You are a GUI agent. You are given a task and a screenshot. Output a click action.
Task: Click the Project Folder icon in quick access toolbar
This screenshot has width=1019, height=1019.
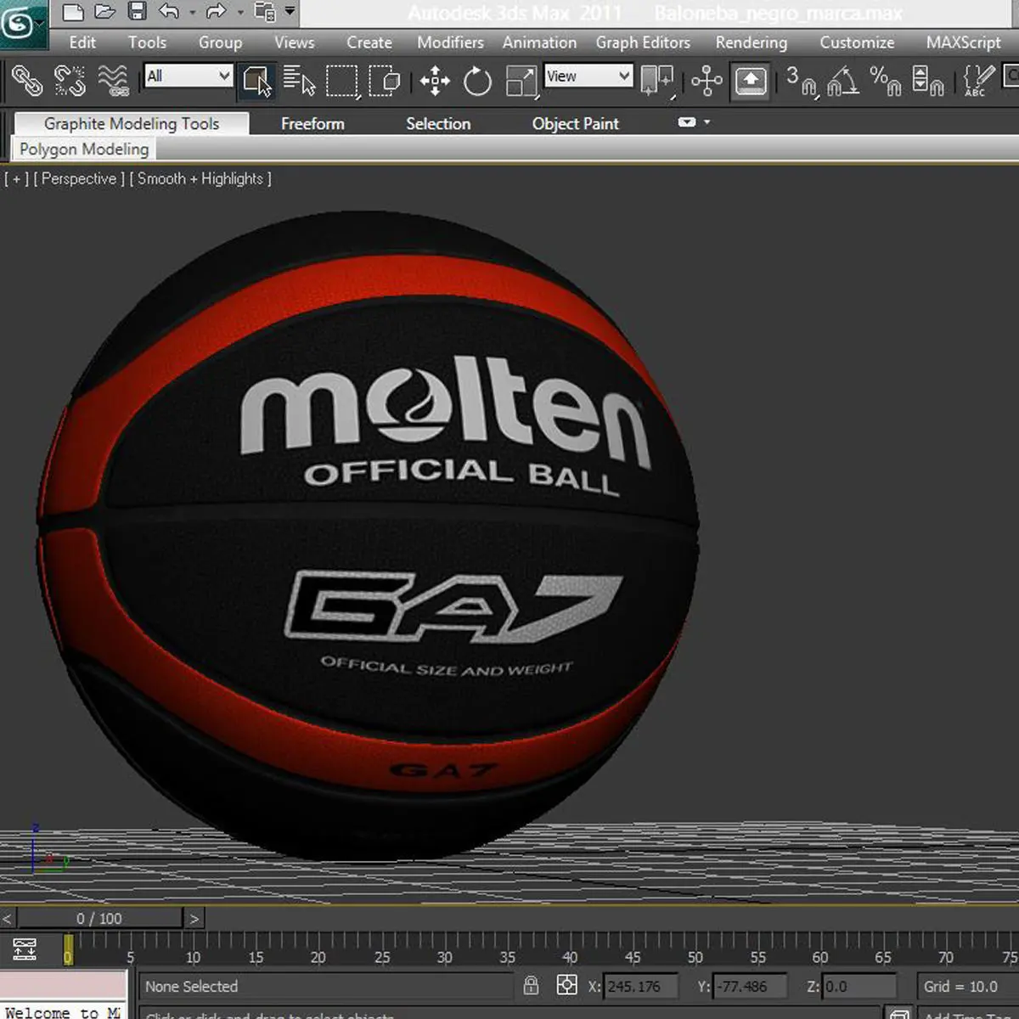click(x=265, y=12)
